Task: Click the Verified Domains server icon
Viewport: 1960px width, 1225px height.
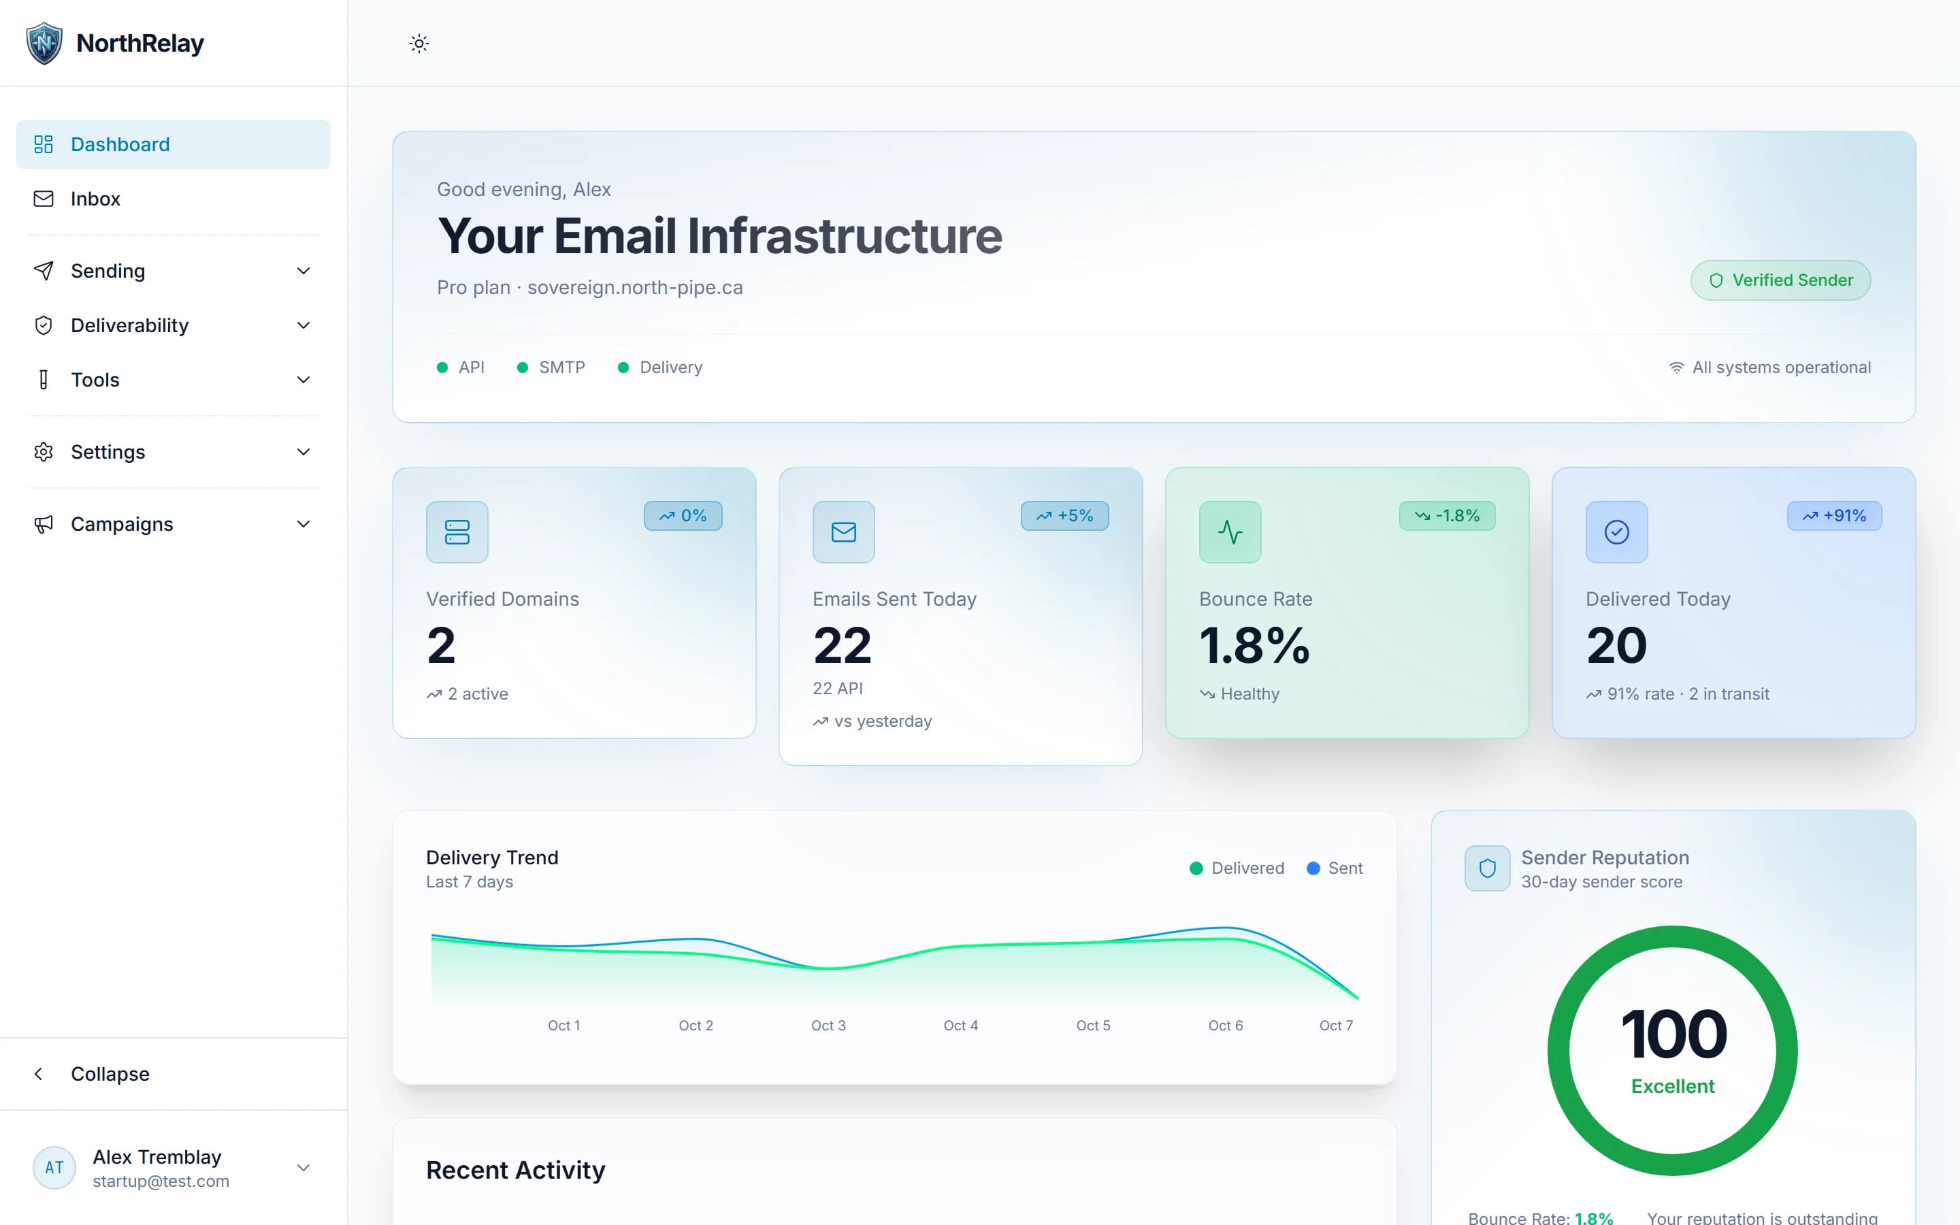Action: click(x=457, y=532)
